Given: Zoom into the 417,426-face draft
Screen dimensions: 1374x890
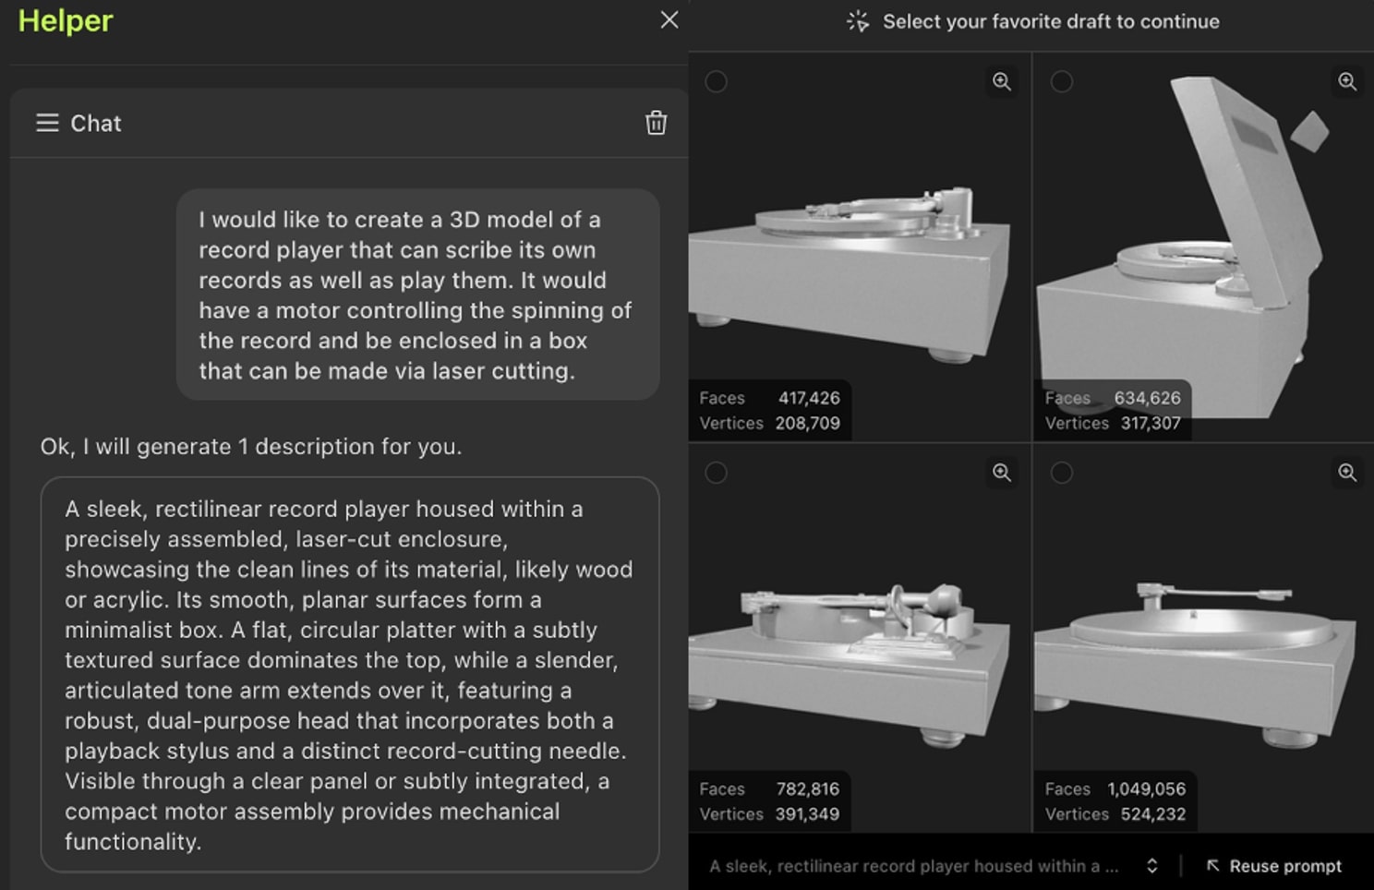Looking at the screenshot, I should click(1001, 82).
